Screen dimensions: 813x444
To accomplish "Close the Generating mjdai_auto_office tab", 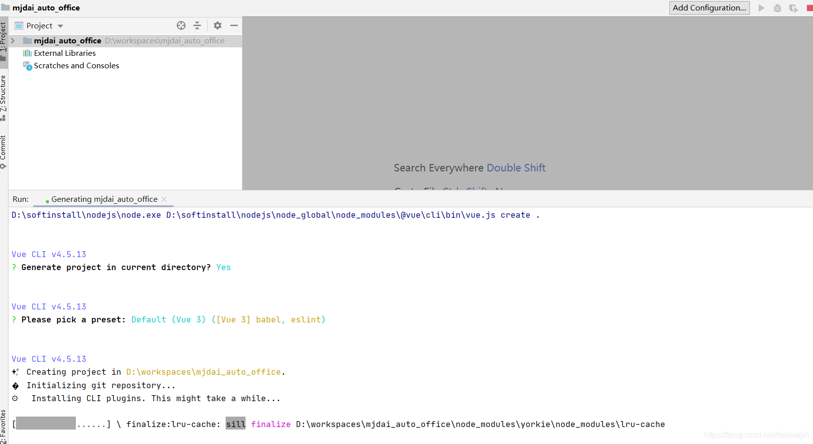I will coord(164,199).
